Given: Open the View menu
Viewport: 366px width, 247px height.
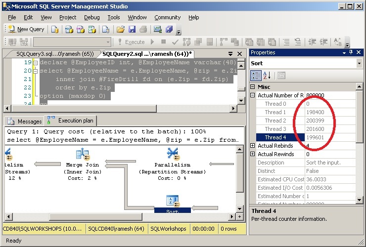Looking at the screenshot, I should point(46,17).
